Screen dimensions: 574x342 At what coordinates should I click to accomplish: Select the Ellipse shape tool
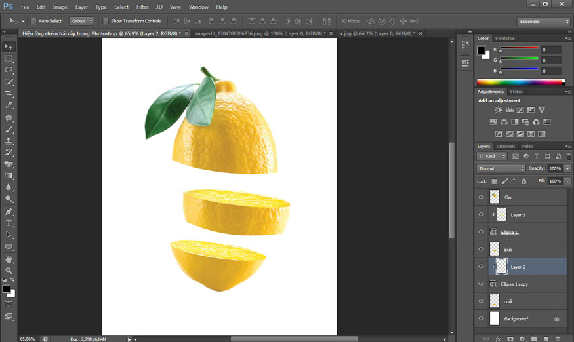(x=9, y=246)
